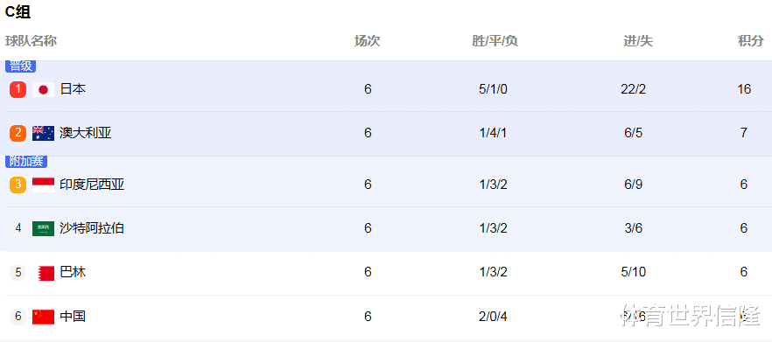Click the 胜/平/负 column header

pyautogui.click(x=495, y=41)
